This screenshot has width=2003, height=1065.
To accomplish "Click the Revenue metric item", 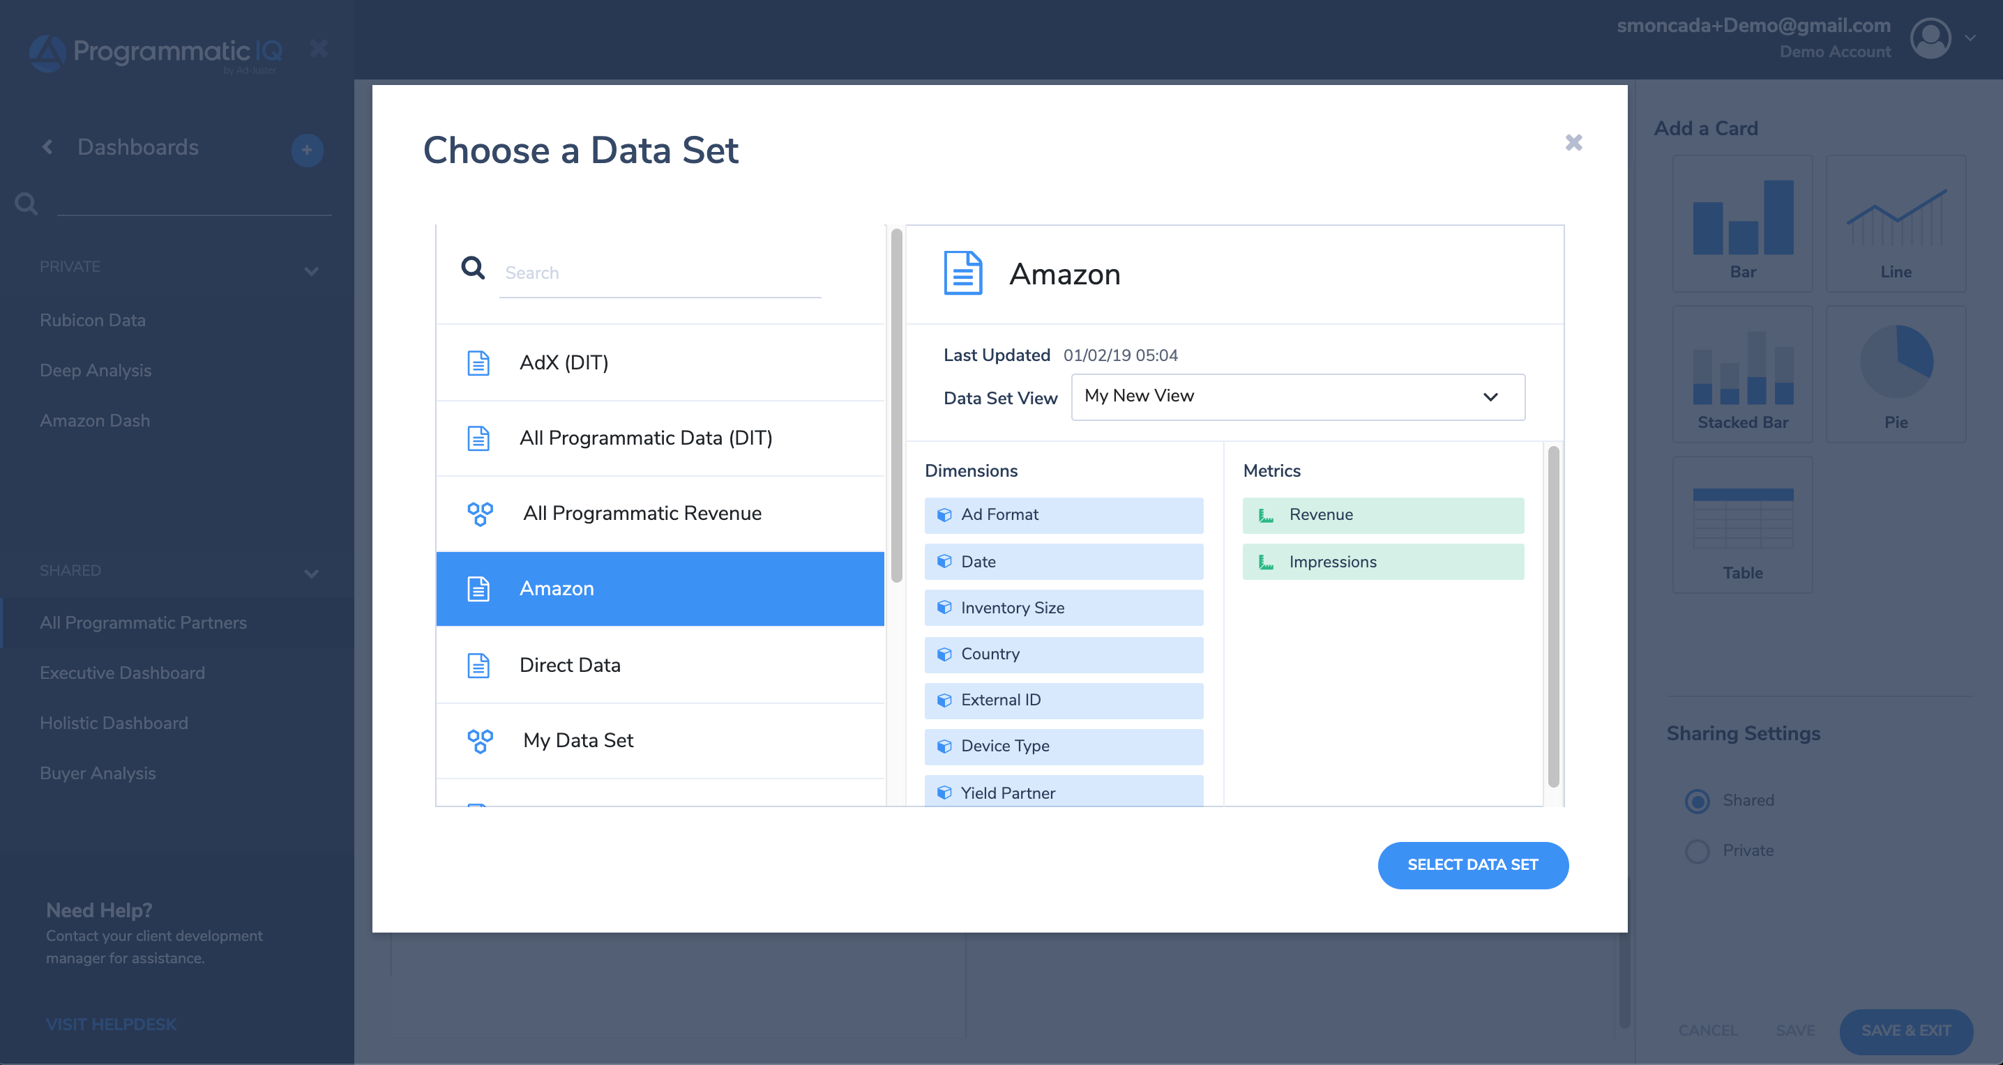I will (1382, 515).
